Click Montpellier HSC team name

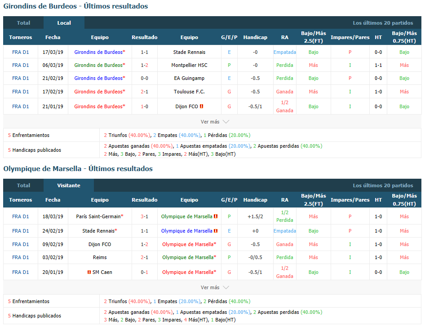(189, 65)
